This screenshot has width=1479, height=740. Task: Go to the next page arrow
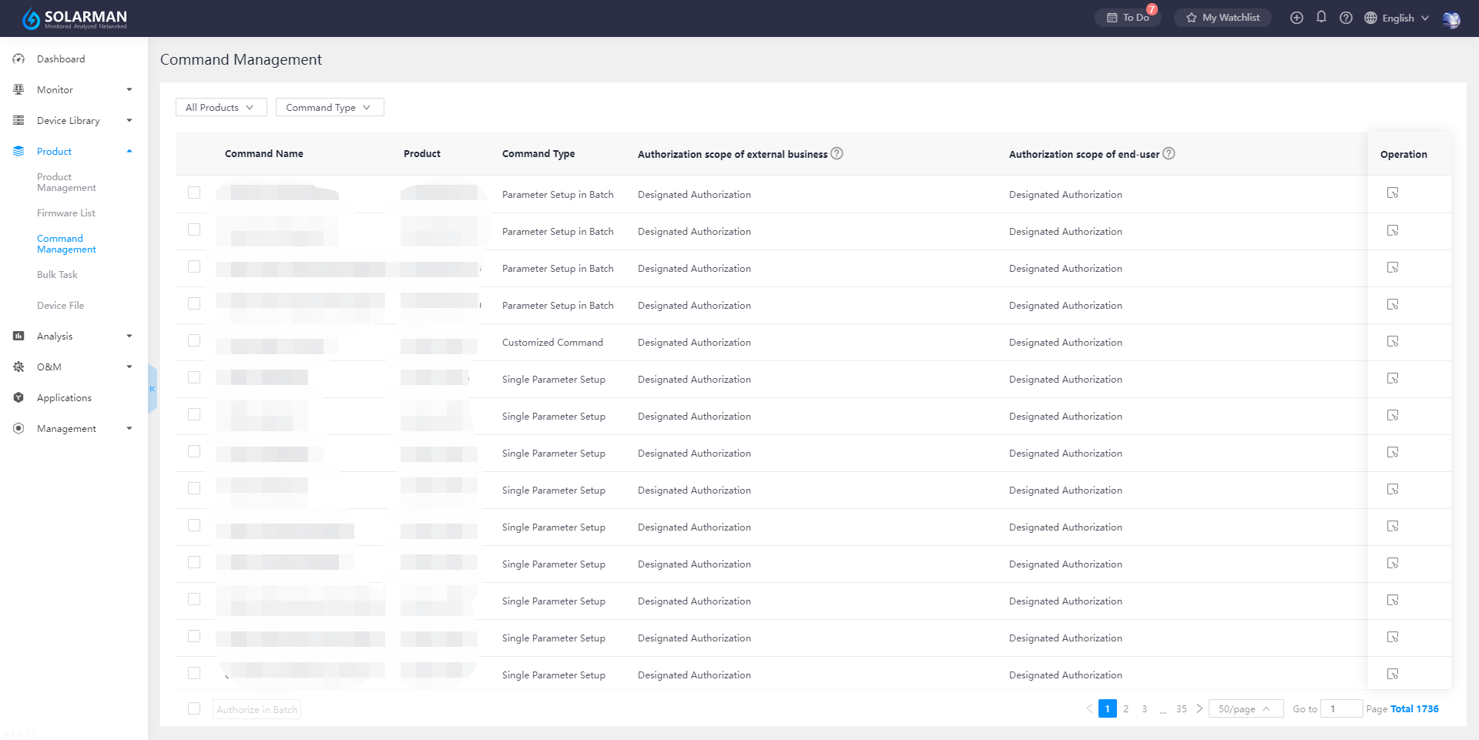coord(1199,708)
